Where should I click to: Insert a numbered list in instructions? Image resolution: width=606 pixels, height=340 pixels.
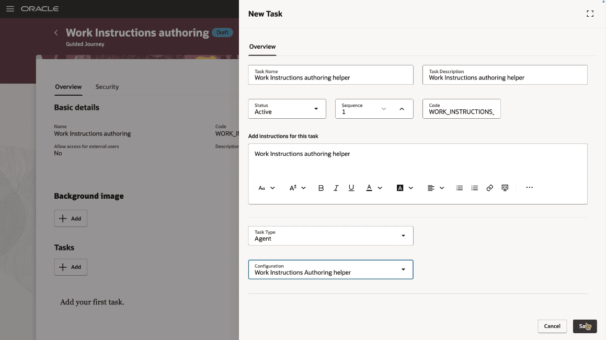475,188
